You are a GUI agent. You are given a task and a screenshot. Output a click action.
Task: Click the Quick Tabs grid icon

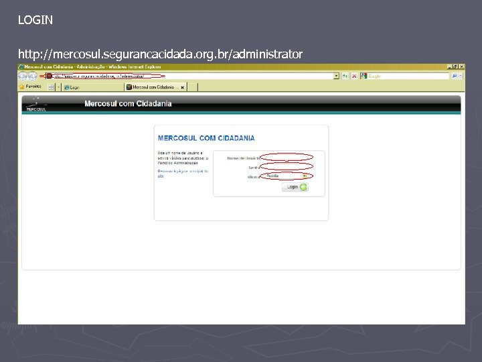[52, 87]
